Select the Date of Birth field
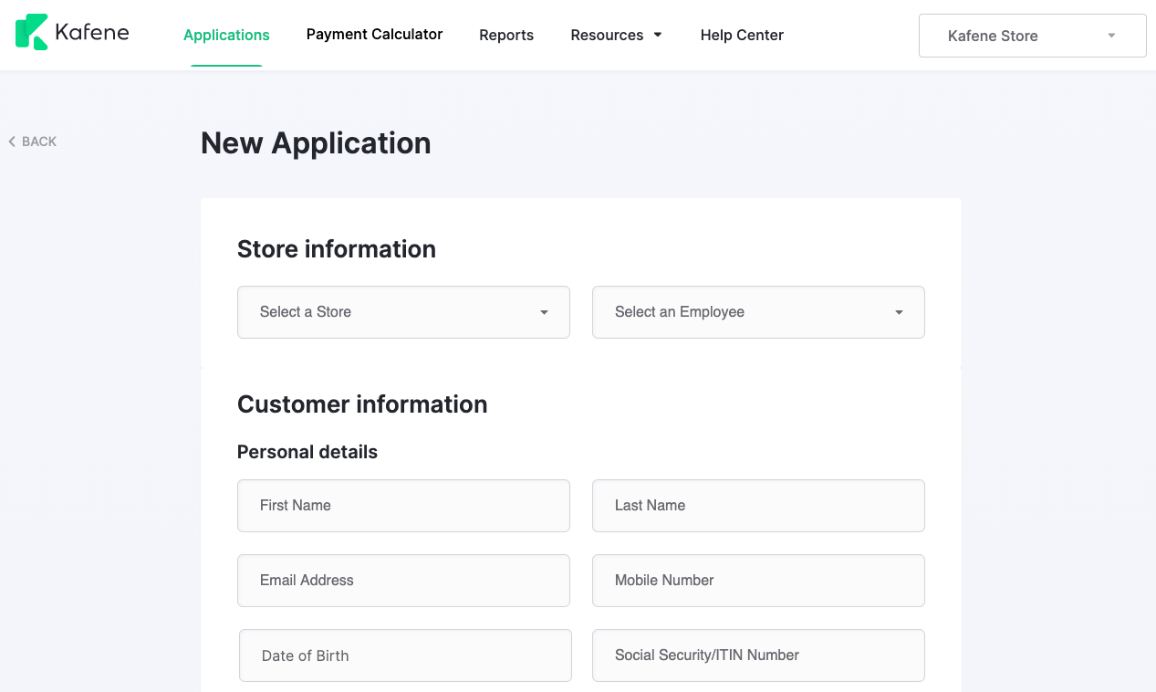This screenshot has height=692, width=1156. point(405,655)
